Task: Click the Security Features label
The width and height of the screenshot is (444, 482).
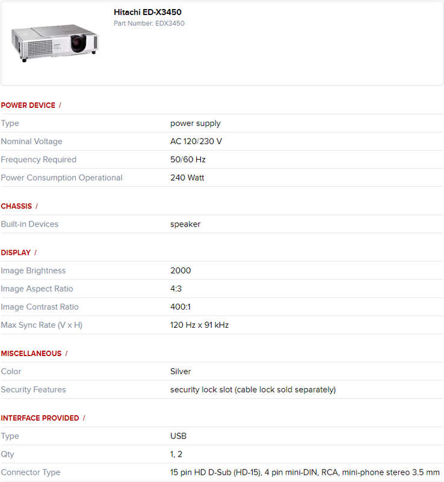Action: point(34,390)
